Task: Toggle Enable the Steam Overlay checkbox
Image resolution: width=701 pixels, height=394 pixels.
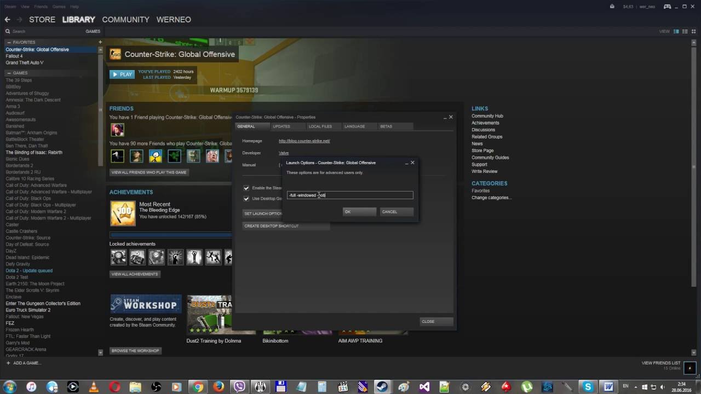Action: click(x=246, y=188)
